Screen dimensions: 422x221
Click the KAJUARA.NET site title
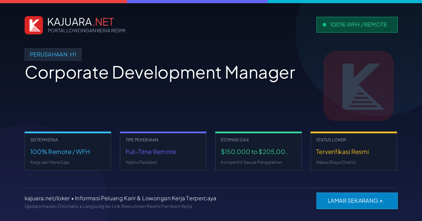tap(81, 22)
